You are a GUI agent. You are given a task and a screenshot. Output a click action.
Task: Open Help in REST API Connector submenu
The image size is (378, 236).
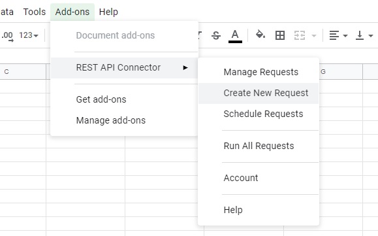259,210
